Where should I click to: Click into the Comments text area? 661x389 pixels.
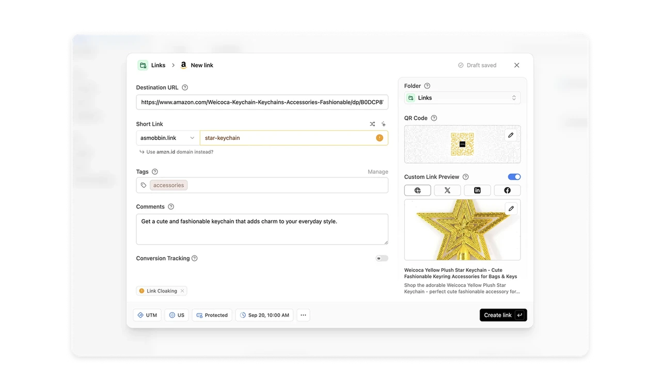(262, 229)
